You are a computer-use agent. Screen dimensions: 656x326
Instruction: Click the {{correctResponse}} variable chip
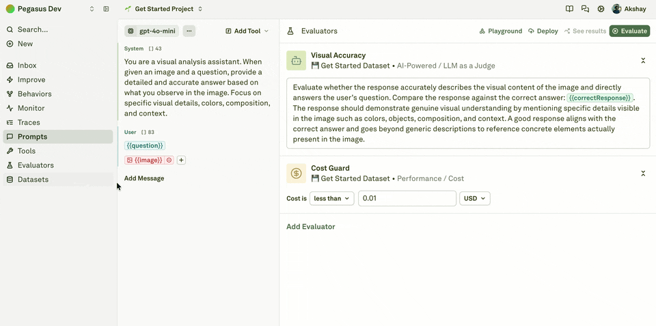click(x=600, y=98)
